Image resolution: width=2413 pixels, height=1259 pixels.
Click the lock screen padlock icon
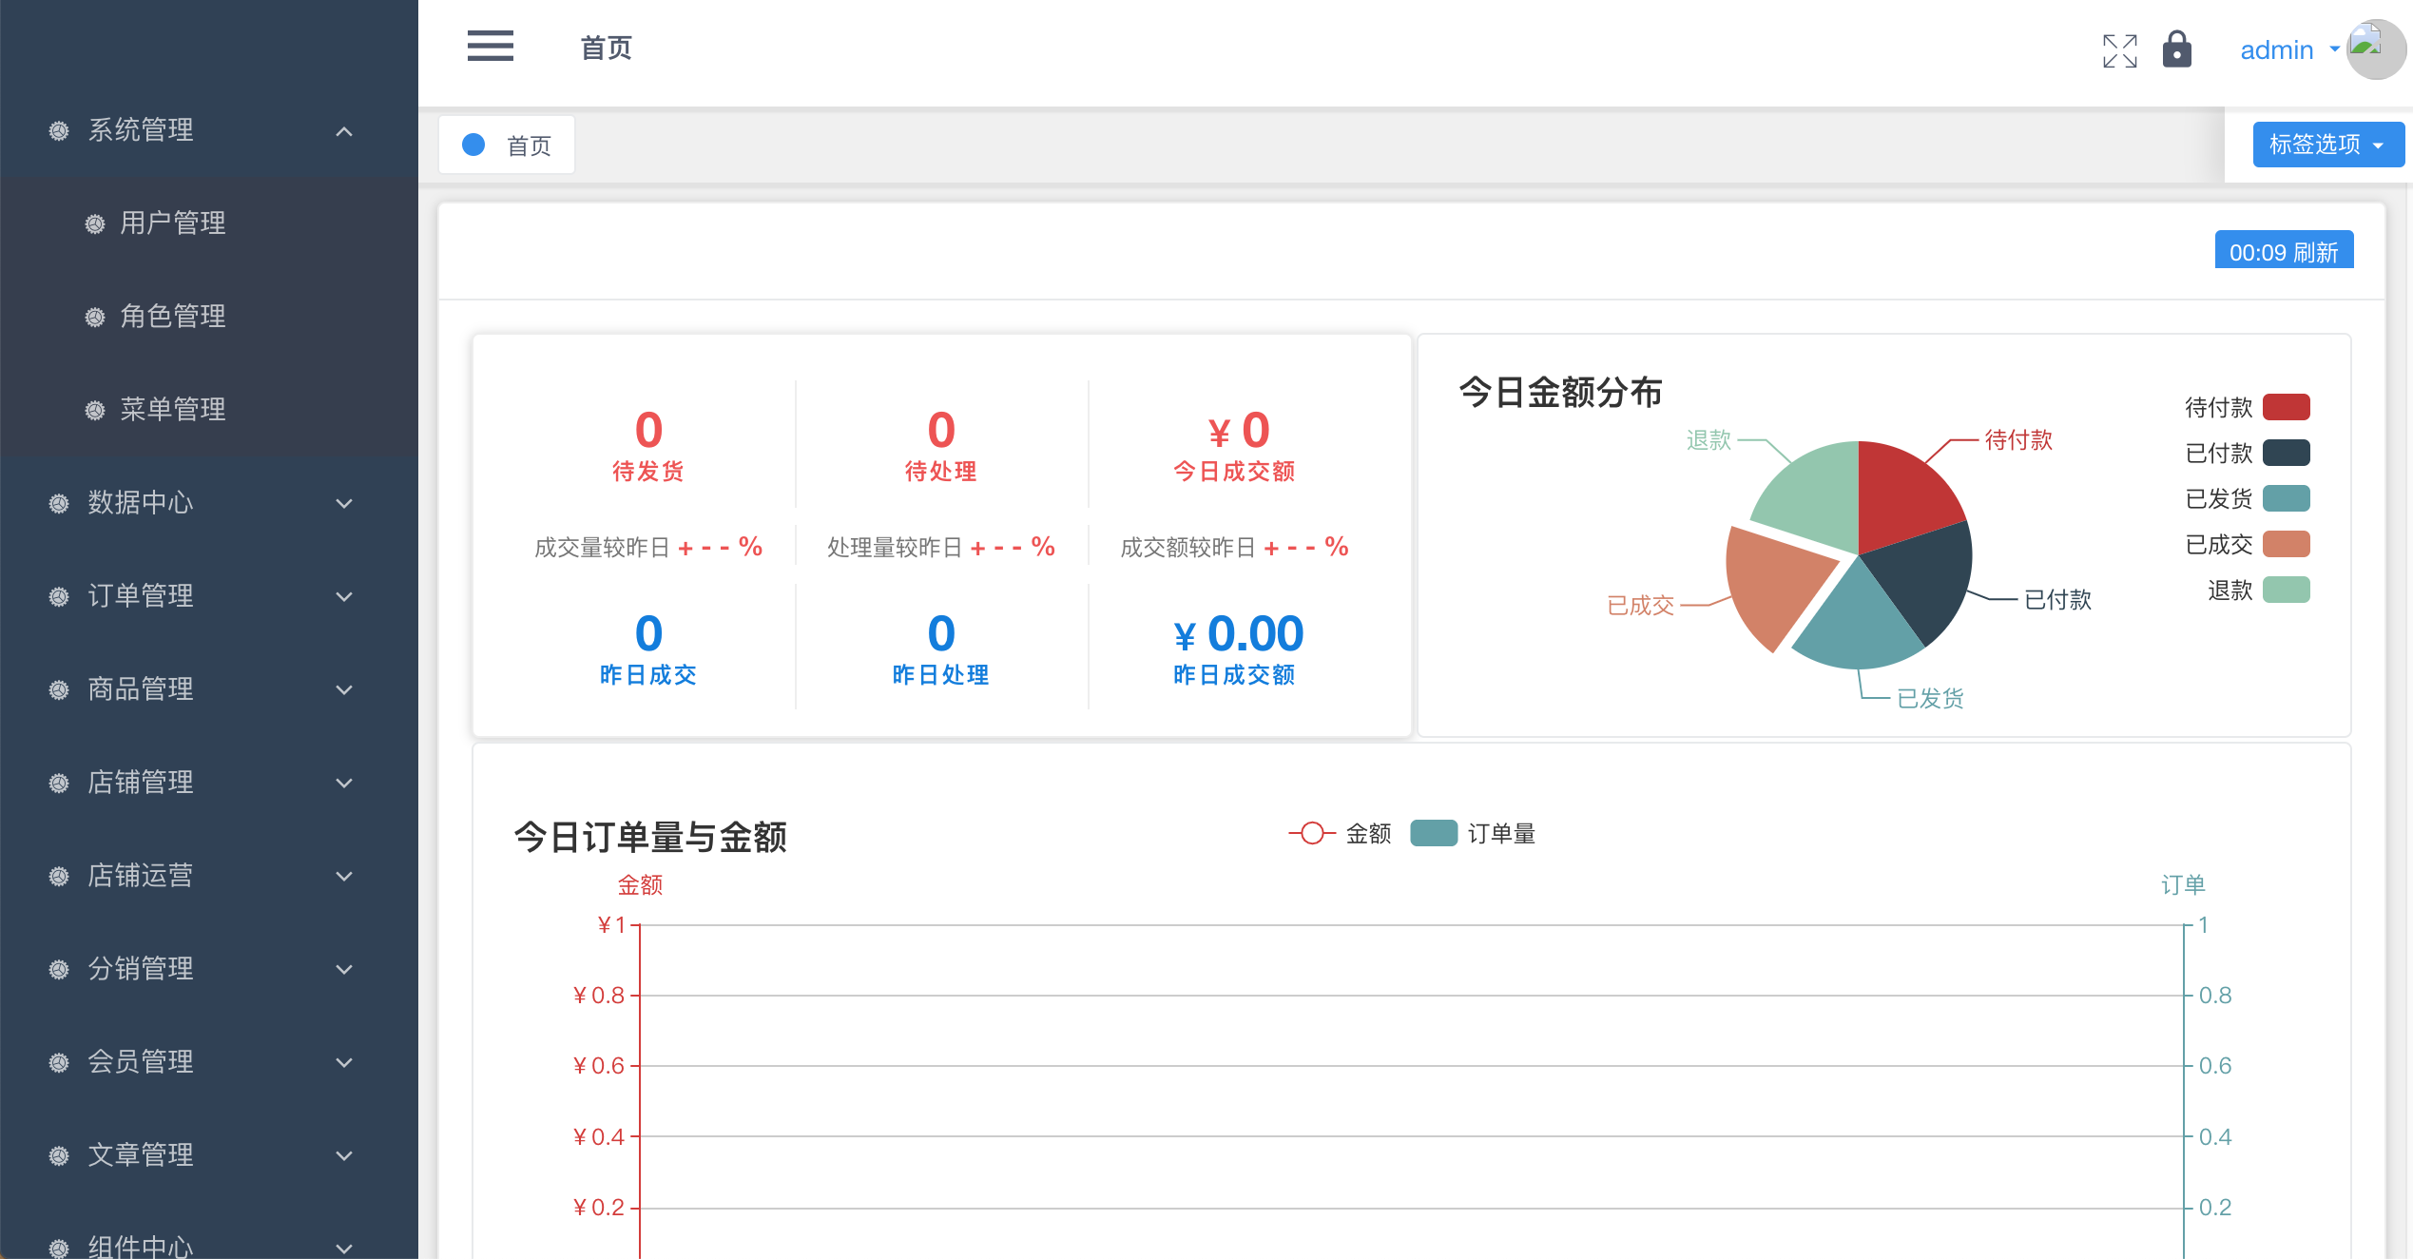(x=2176, y=49)
